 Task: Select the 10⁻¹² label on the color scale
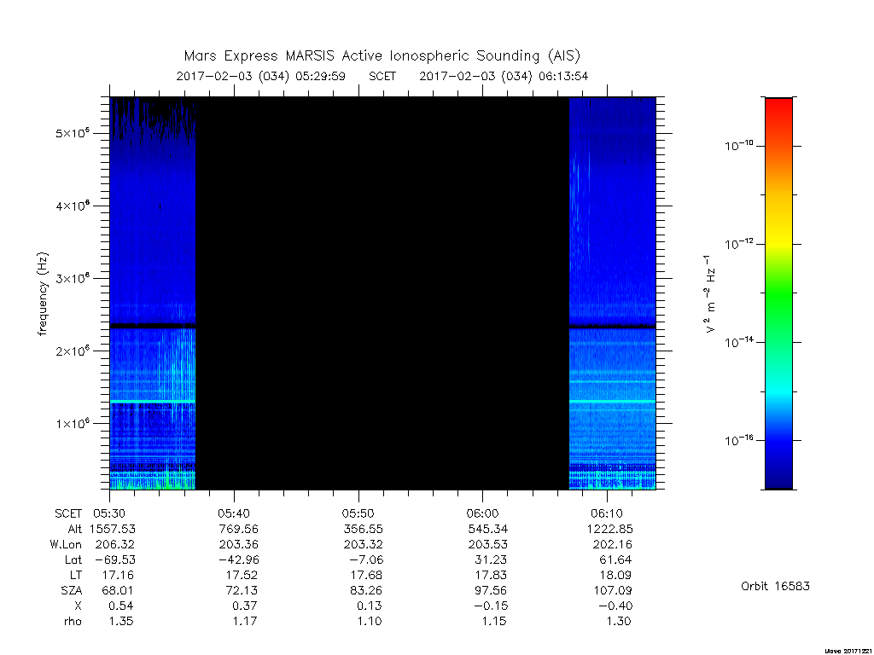(739, 244)
